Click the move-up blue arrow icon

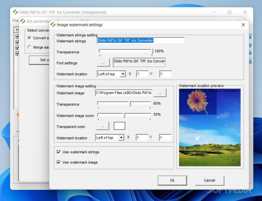pyautogui.click(x=251, y=45)
